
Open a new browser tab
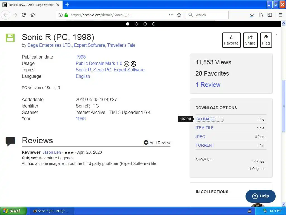(x=67, y=4)
